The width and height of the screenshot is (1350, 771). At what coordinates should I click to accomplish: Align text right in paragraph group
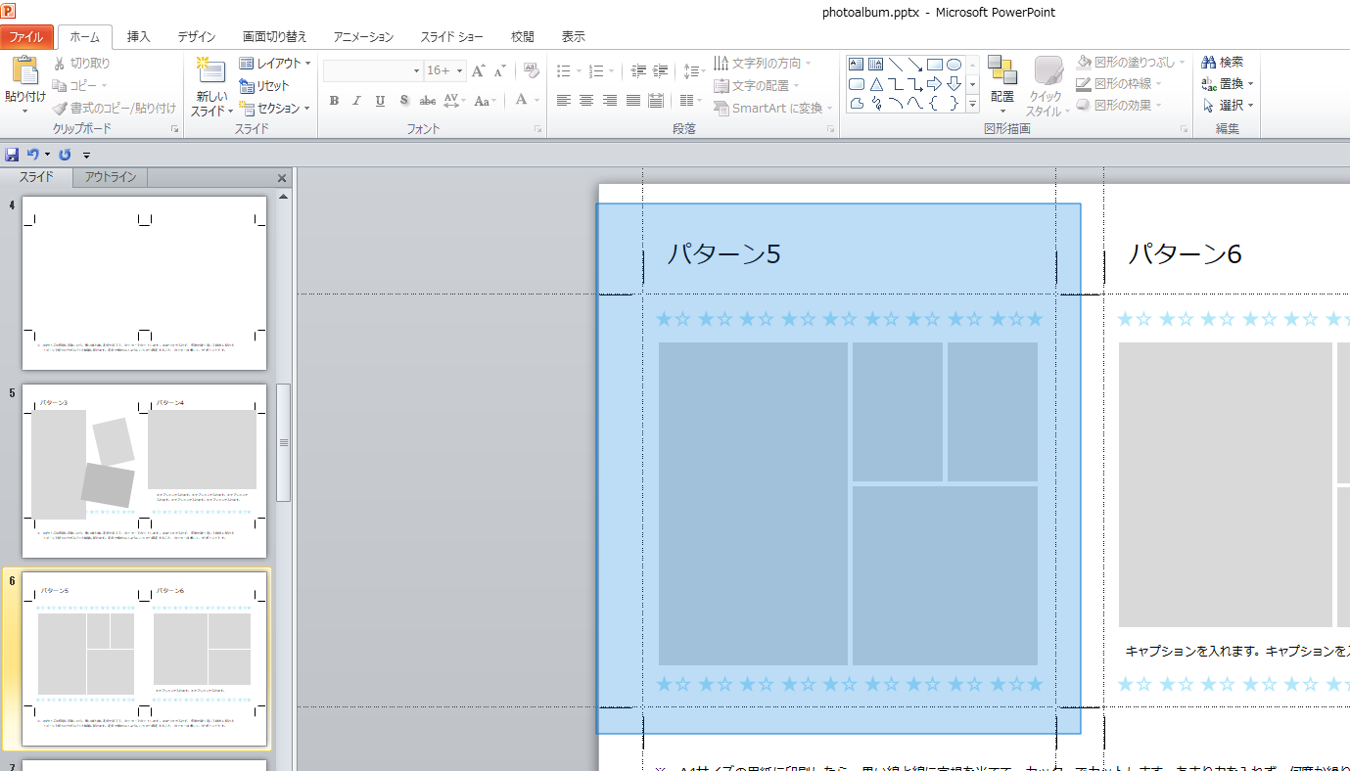pos(610,100)
